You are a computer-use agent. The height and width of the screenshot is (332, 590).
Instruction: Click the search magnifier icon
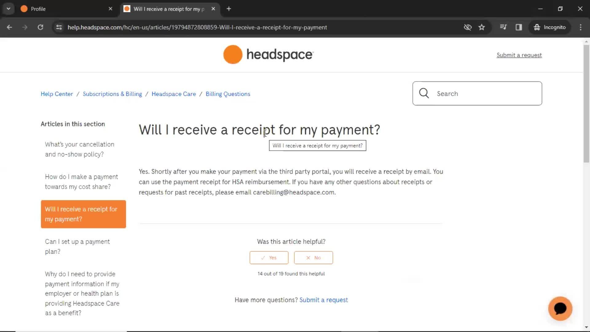pos(424,93)
